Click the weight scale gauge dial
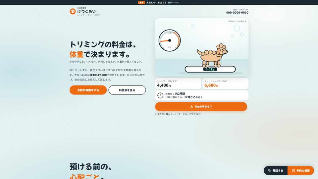 coord(170,40)
